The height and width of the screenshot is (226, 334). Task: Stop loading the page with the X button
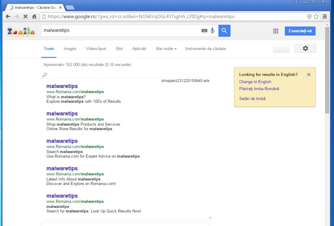pos(25,16)
